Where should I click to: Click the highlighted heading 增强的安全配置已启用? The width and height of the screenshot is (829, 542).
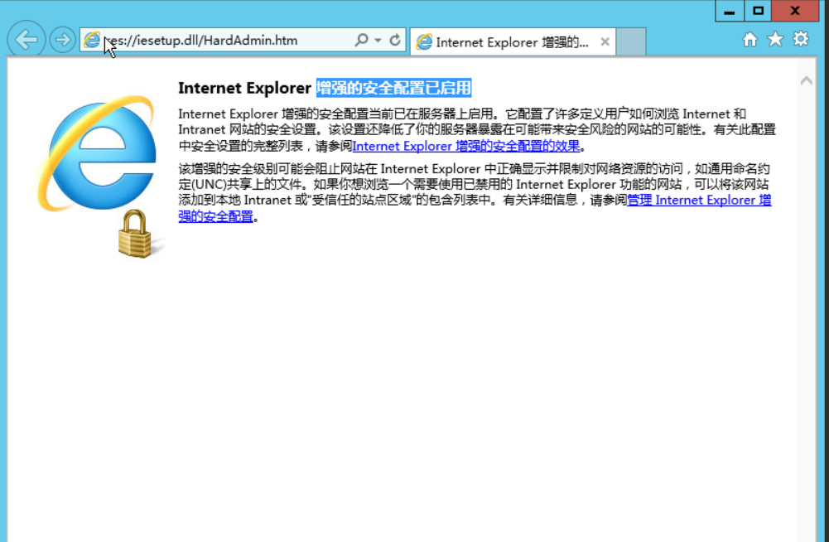394,88
